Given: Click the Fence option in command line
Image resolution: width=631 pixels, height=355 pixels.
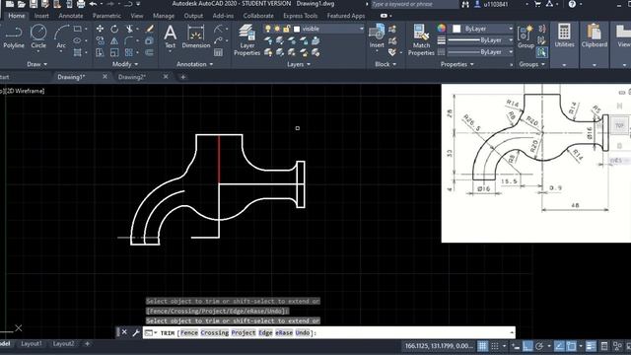Looking at the screenshot, I should [189, 333].
